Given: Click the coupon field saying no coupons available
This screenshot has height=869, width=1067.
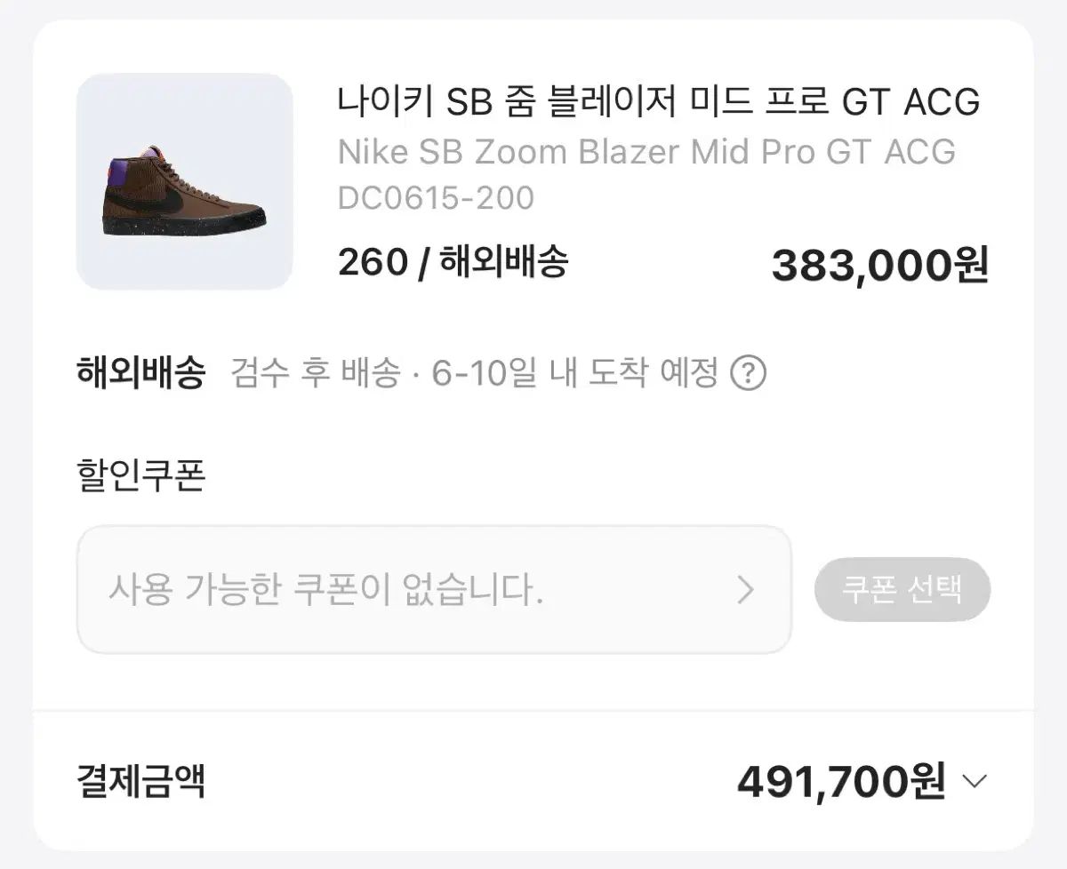Looking at the screenshot, I should [x=434, y=590].
